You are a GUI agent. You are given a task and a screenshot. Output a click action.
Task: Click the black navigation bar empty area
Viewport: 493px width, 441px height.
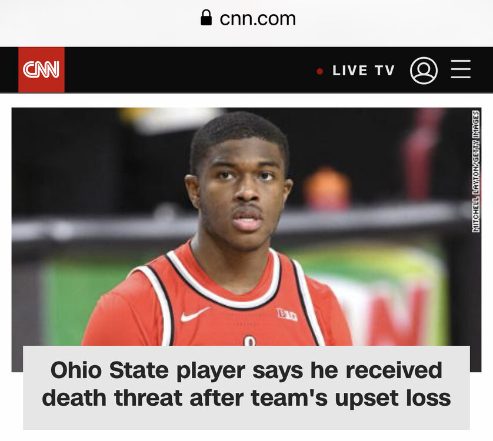point(189,70)
